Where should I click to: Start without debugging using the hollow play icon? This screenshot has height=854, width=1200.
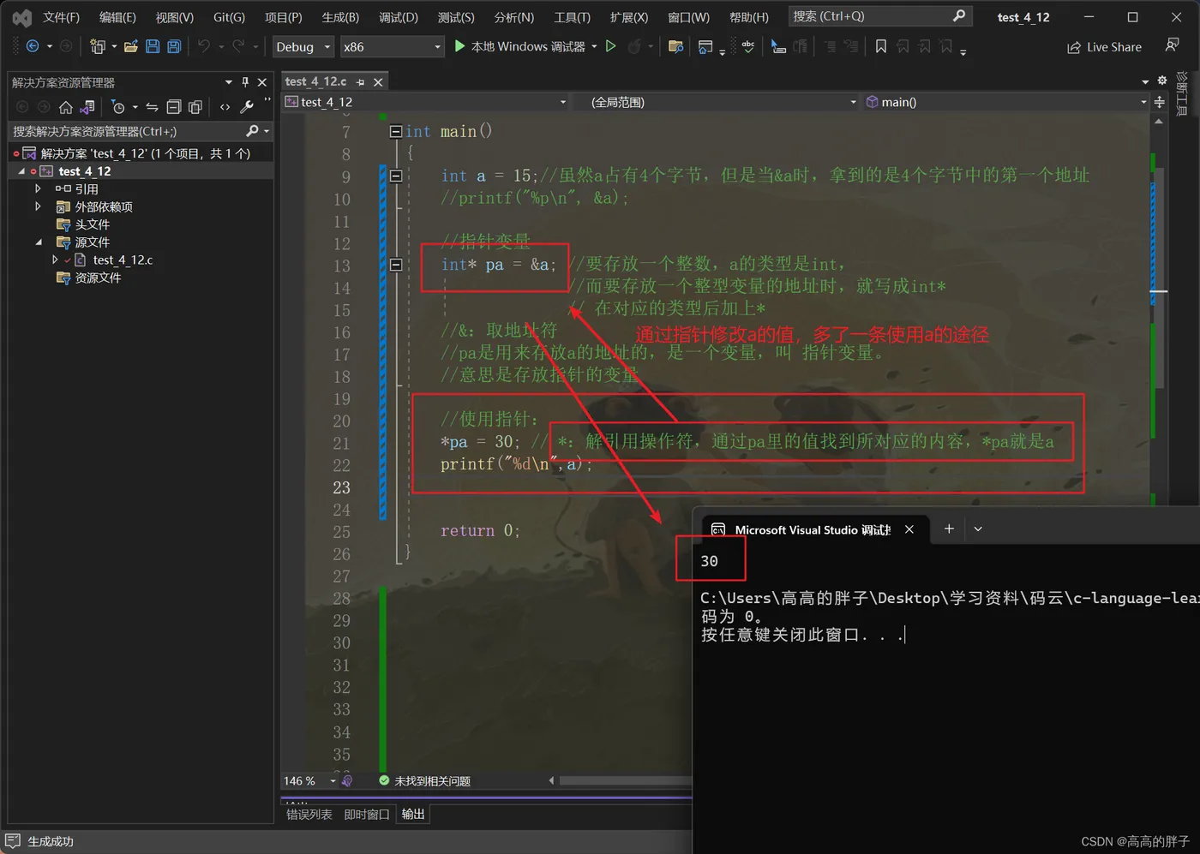[611, 46]
